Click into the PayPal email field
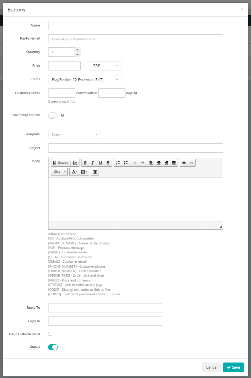The height and width of the screenshot is (378, 251). tap(136, 39)
